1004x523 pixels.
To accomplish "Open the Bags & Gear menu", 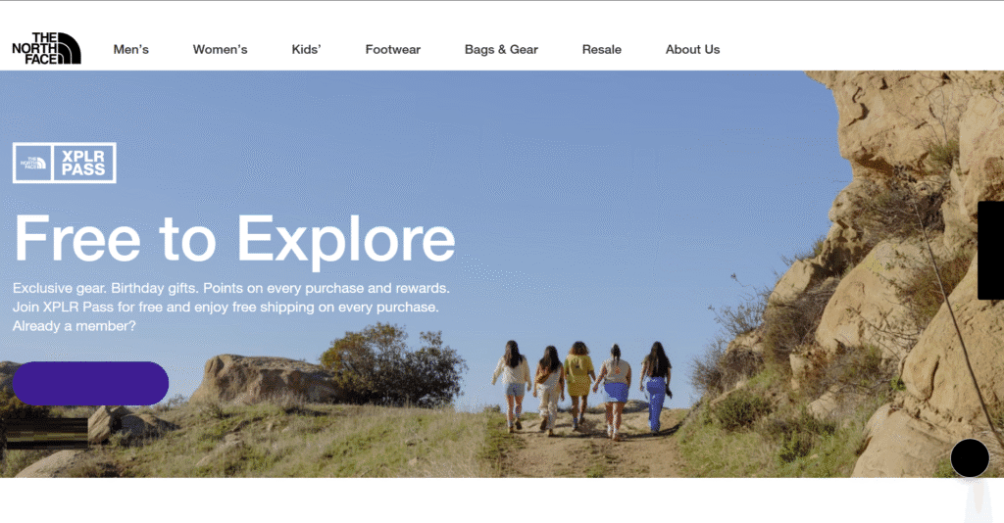I will [x=501, y=49].
